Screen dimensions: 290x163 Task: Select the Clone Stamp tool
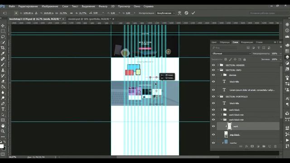point(3,70)
